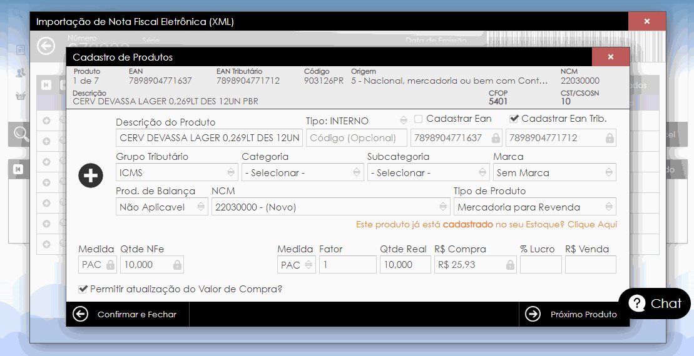
Task: Click arrow icon of Próximo Produto
Action: (533, 314)
